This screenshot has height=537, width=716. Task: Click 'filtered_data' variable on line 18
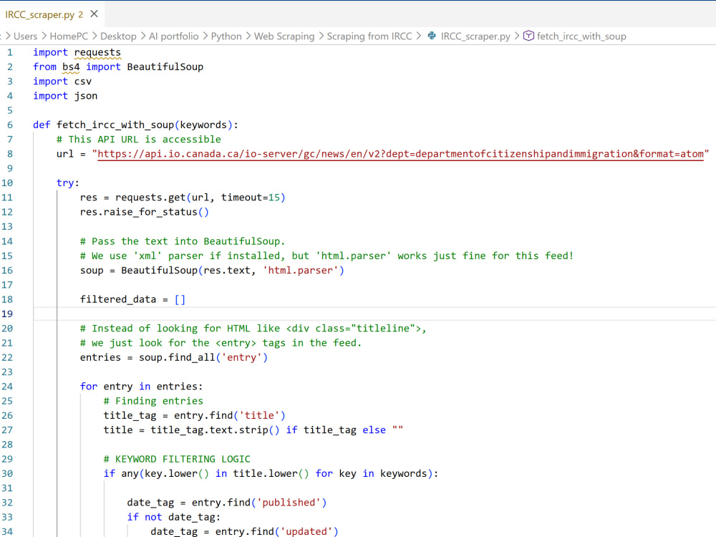tap(118, 299)
